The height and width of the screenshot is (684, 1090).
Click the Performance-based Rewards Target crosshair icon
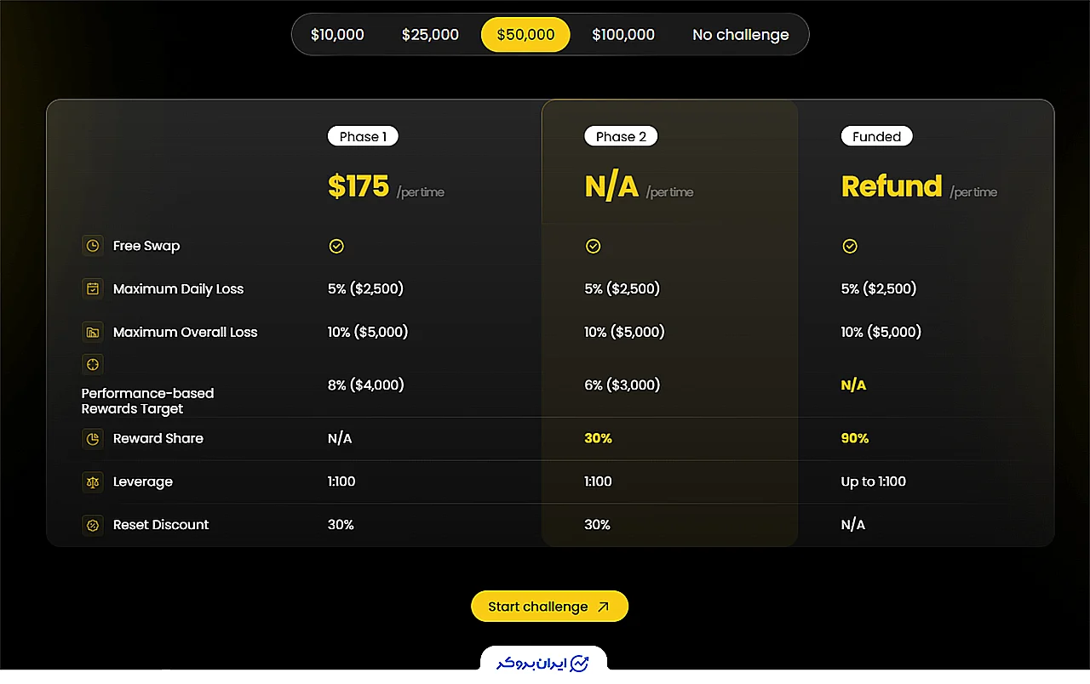[92, 364]
